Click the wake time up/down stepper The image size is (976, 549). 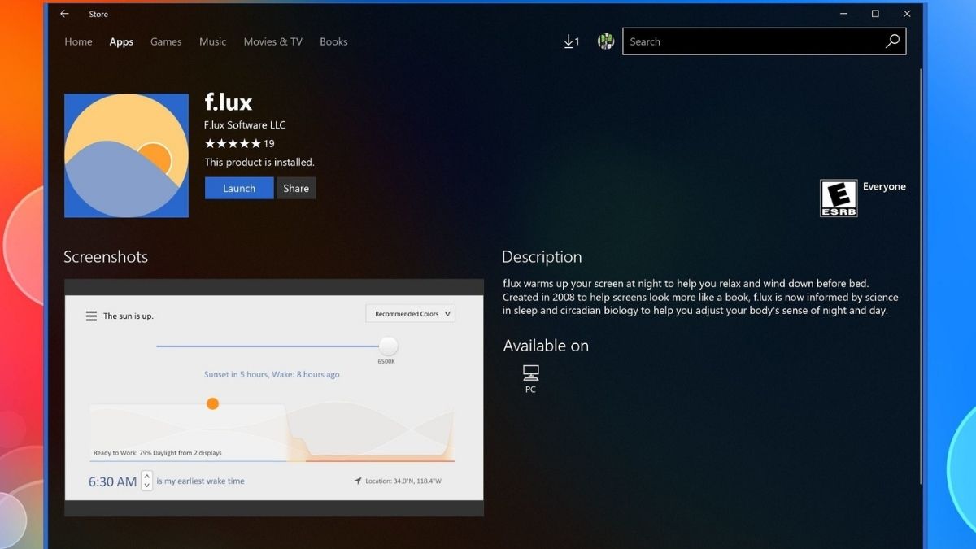tap(146, 481)
